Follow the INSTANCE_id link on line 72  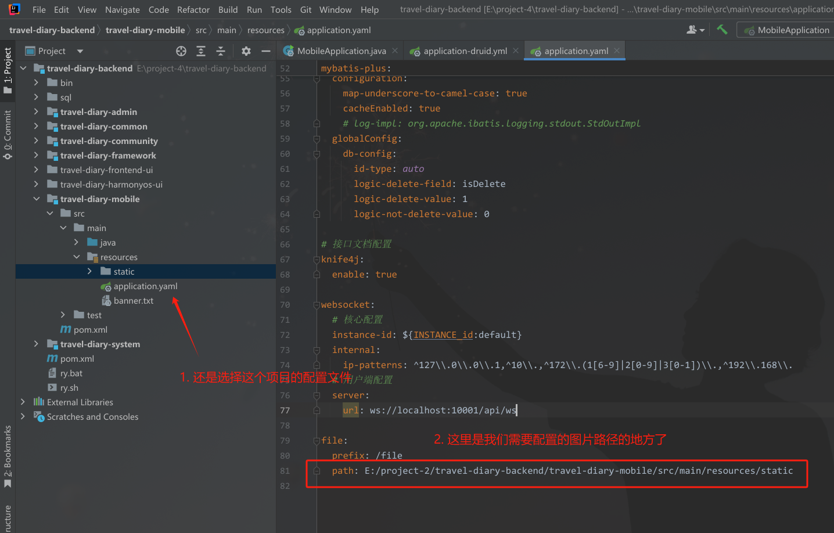pos(443,335)
